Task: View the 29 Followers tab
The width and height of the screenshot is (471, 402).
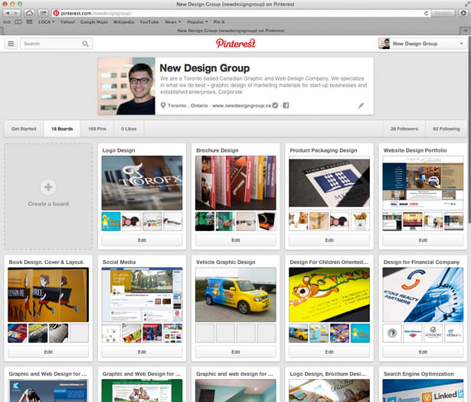Action: (404, 129)
